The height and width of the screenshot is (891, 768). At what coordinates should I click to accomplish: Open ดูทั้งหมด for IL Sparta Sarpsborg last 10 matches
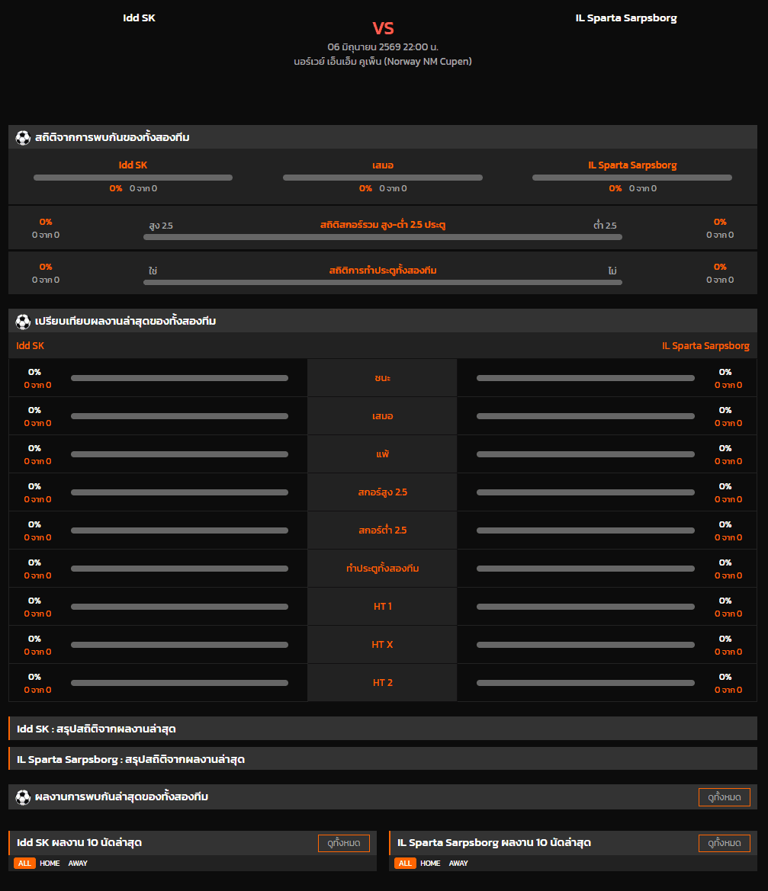click(725, 843)
